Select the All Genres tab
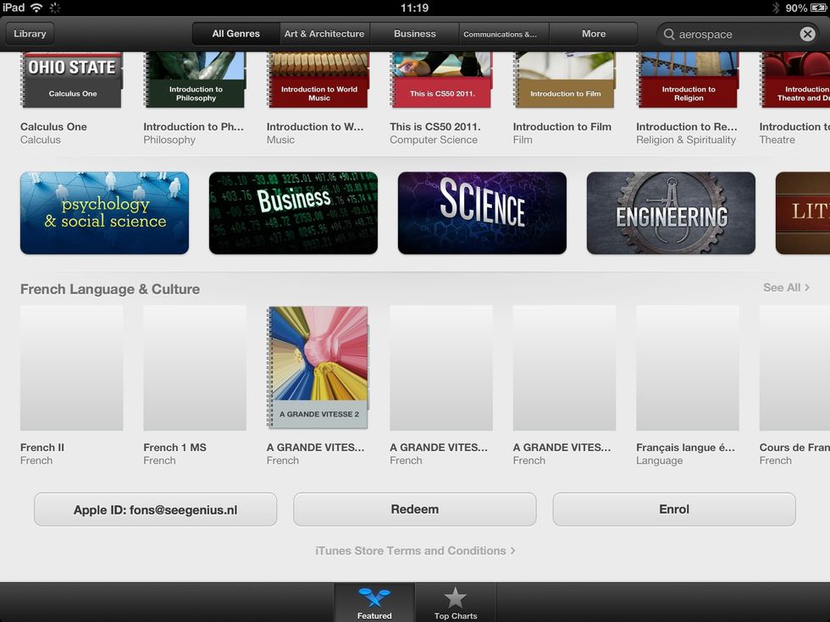This screenshot has height=622, width=830. point(235,34)
